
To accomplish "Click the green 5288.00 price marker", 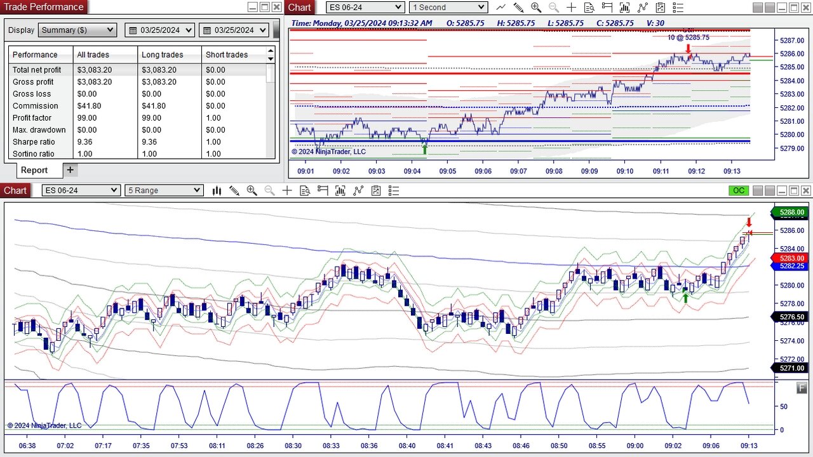I will (789, 213).
